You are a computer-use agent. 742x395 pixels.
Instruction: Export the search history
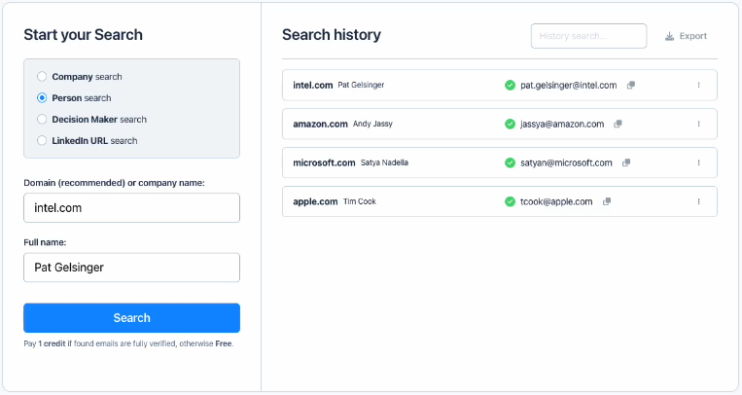[686, 36]
